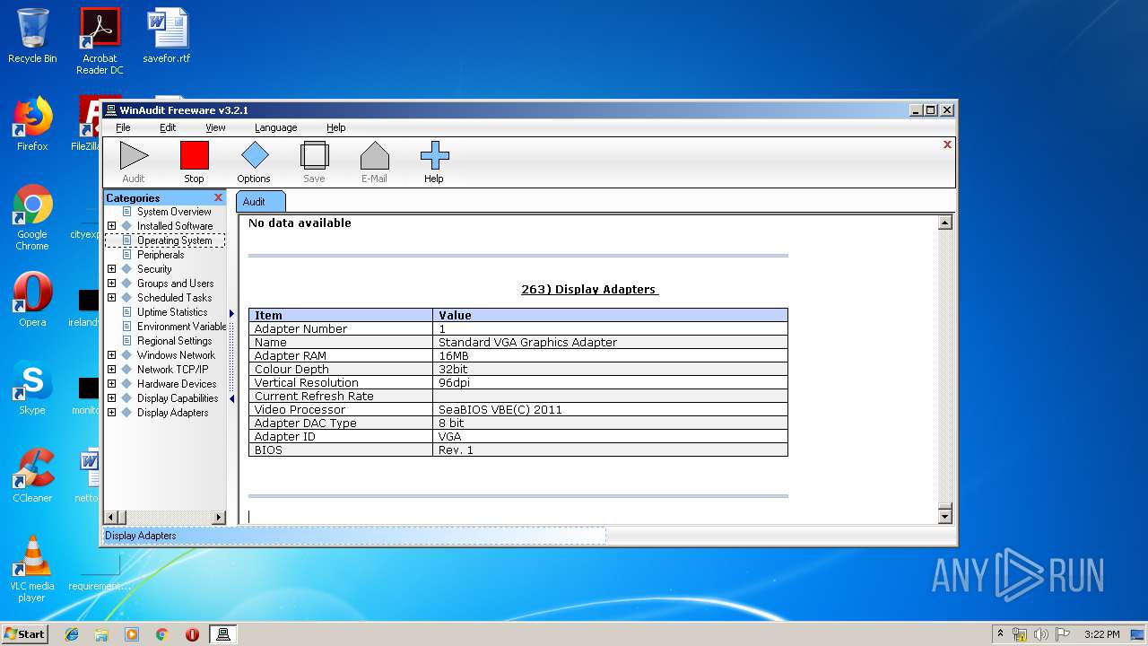Click categories pane scroll-left arrow

pos(111,518)
